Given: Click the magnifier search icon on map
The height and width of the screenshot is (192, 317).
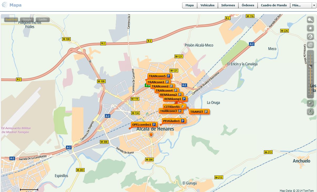Looking at the screenshot, I should [x=310, y=20].
